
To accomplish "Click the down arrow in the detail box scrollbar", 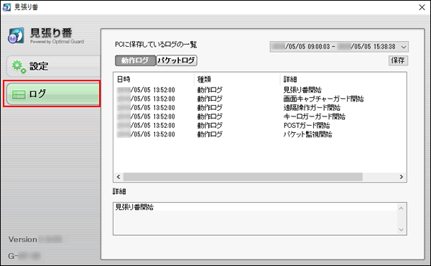I will [401, 229].
